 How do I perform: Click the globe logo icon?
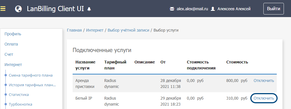(x=19, y=9)
